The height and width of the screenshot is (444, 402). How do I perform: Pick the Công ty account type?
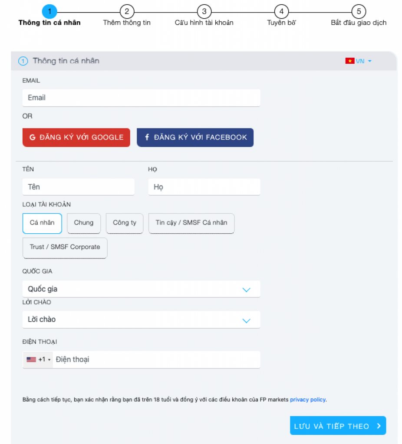[x=125, y=223]
